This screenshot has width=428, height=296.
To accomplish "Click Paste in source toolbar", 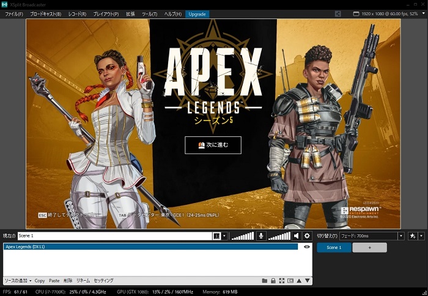I will pyautogui.click(x=54, y=281).
